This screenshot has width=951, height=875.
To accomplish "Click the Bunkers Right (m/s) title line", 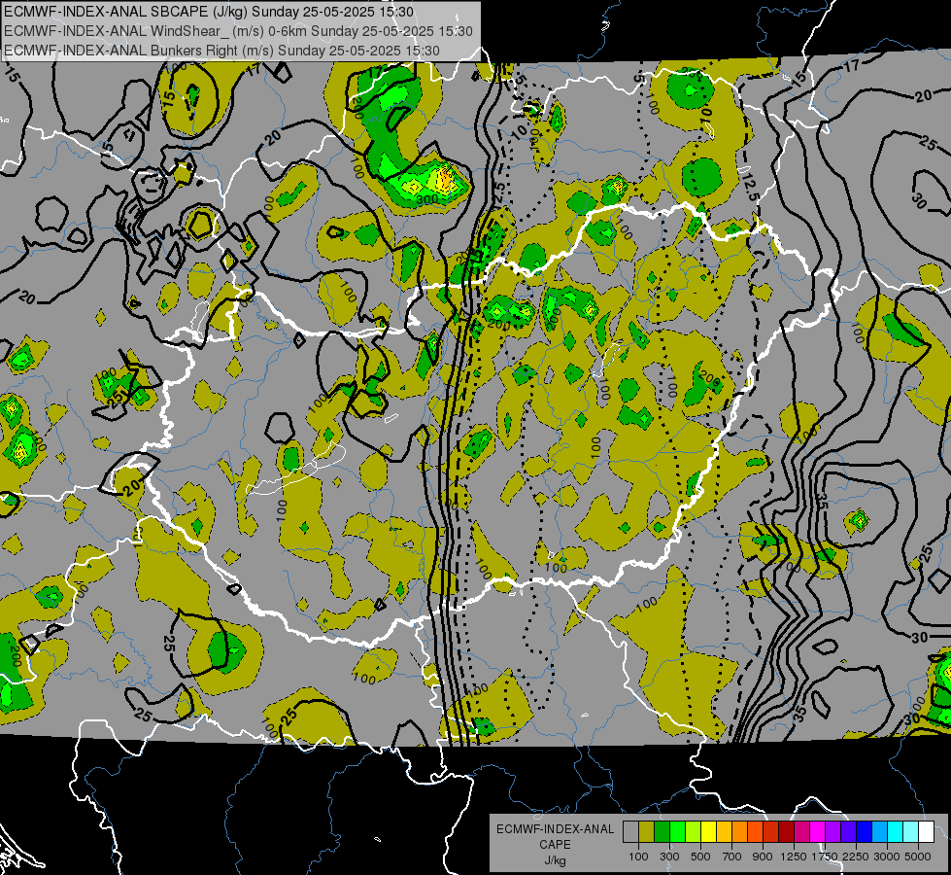I will click(221, 51).
